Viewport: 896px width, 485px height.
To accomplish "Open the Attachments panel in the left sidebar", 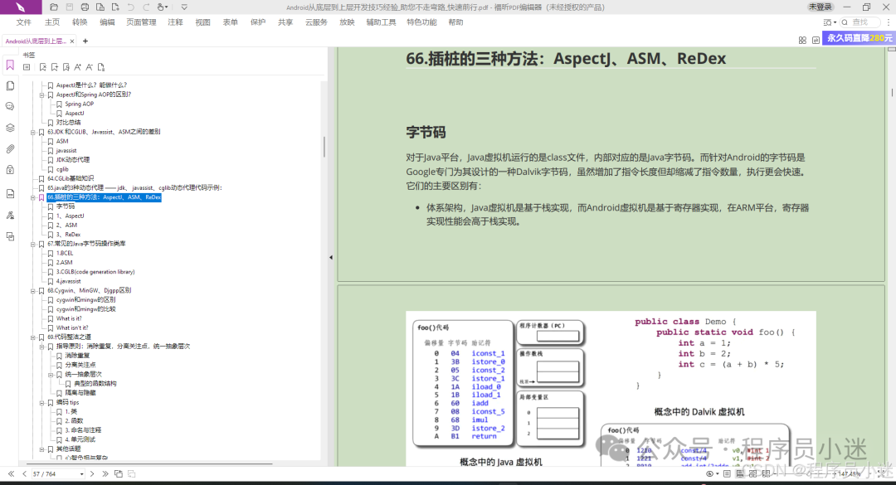I will pos(10,149).
